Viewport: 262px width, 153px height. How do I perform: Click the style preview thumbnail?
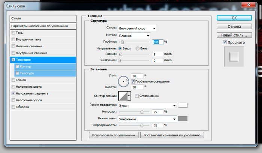[234, 57]
